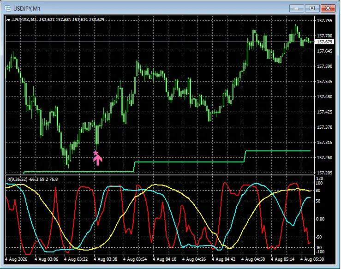Click the 157.535 price scale value
The width and height of the screenshot is (341, 269).
pos(325,82)
